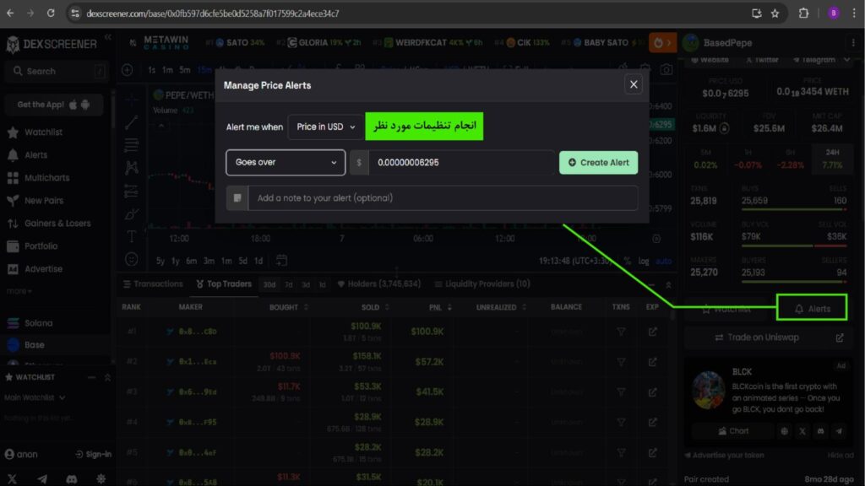The width and height of the screenshot is (865, 486).
Task: Switch to the Top Traders tab
Action: pyautogui.click(x=223, y=283)
